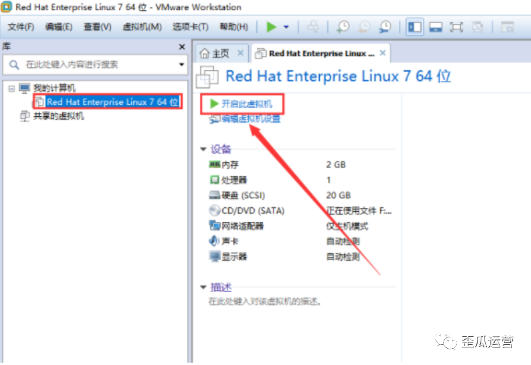
Task: Click the memory chip icon beside 内存
Action: pos(214,164)
